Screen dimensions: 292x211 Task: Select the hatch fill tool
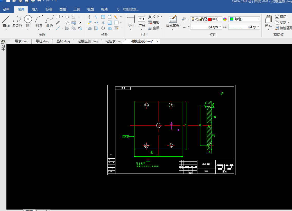point(67,28)
